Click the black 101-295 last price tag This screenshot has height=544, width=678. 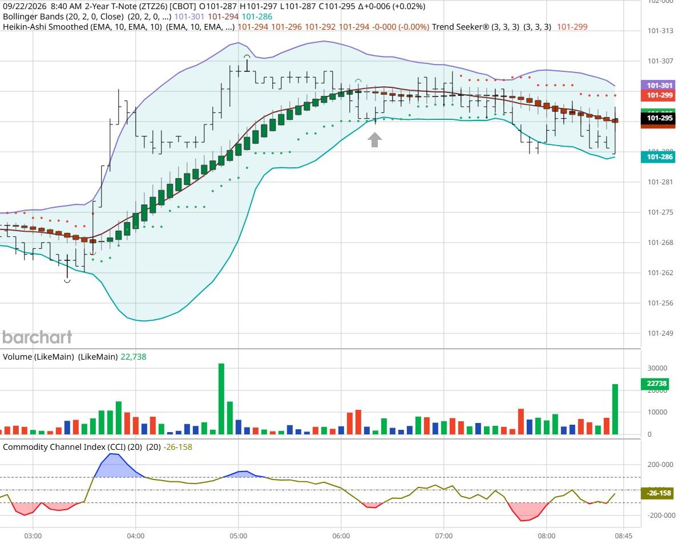point(657,118)
